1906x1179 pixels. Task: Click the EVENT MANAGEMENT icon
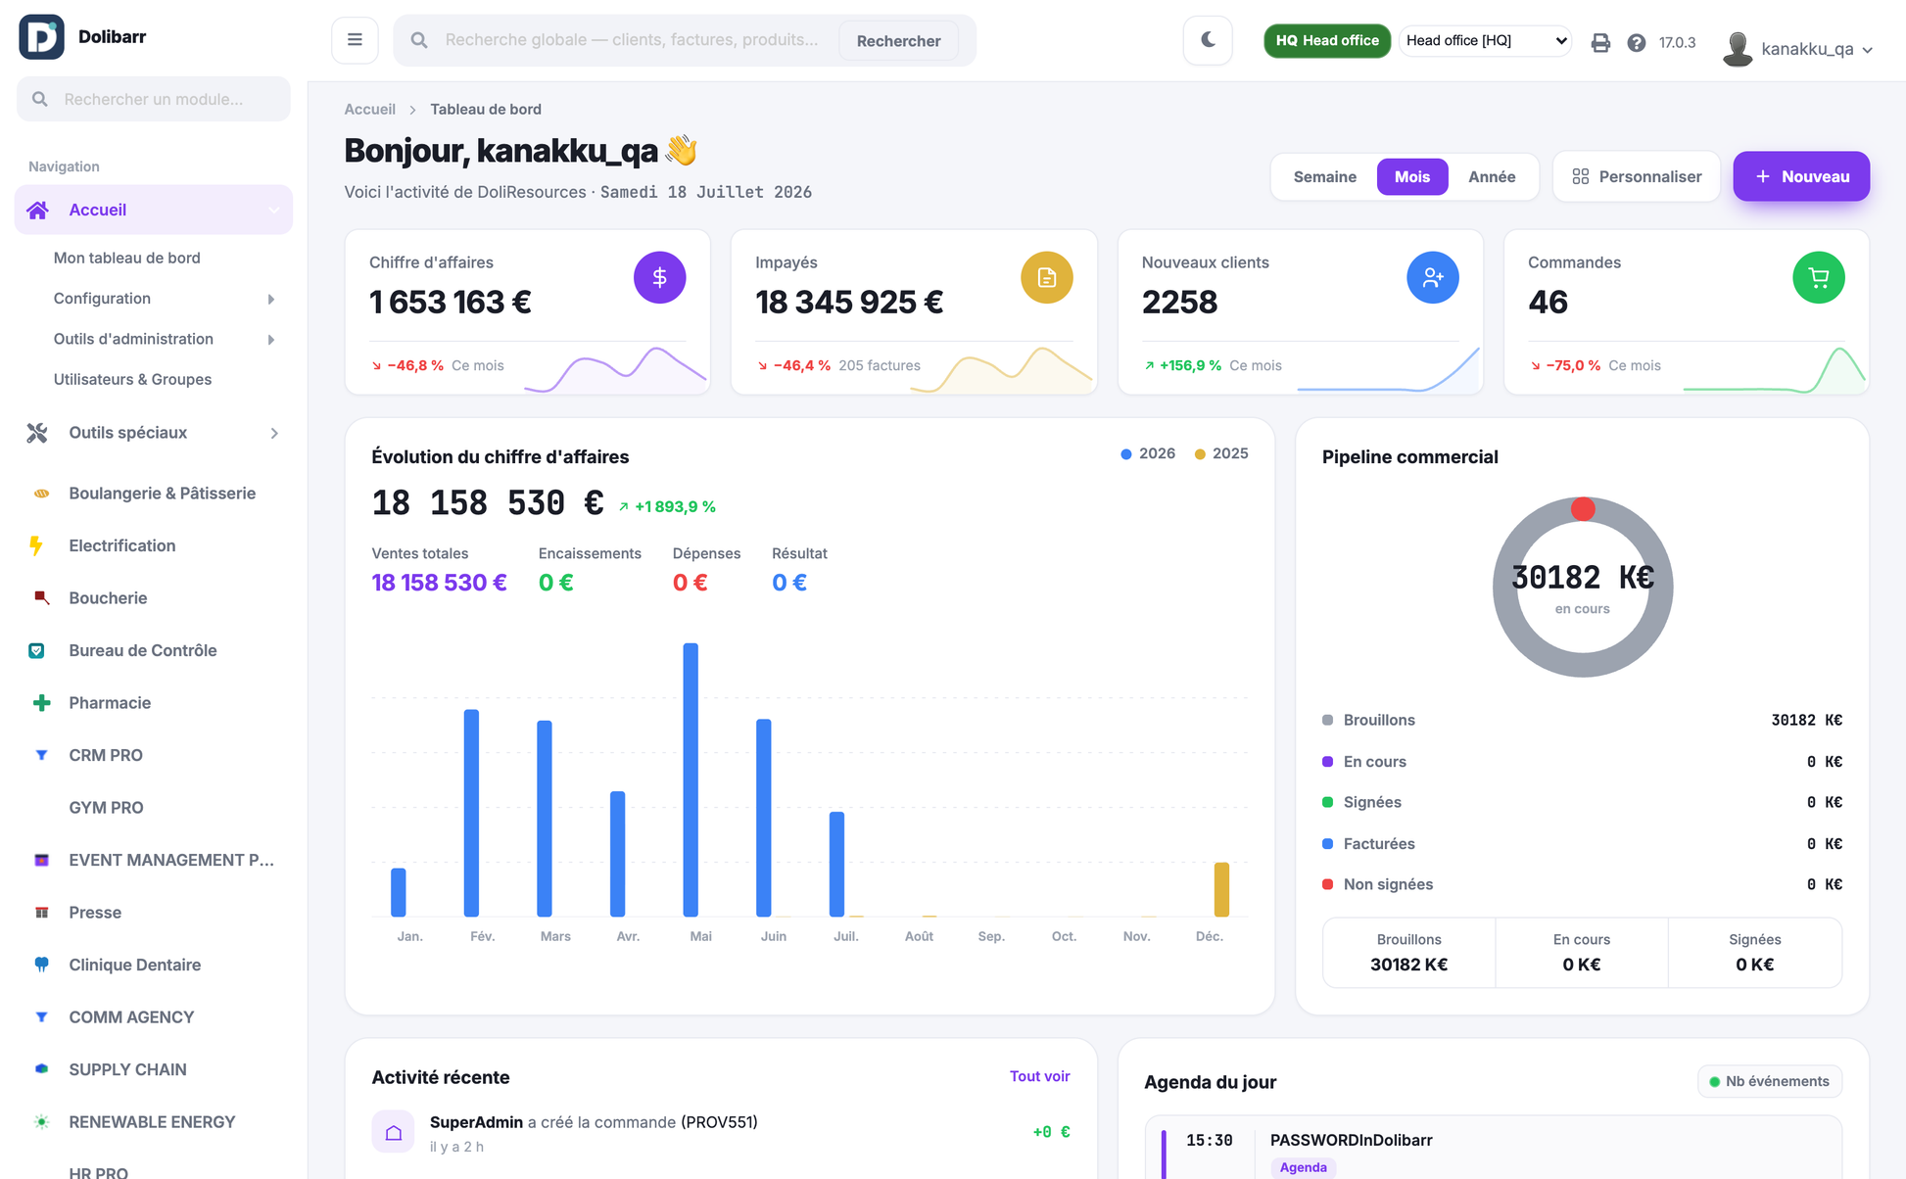(x=41, y=860)
